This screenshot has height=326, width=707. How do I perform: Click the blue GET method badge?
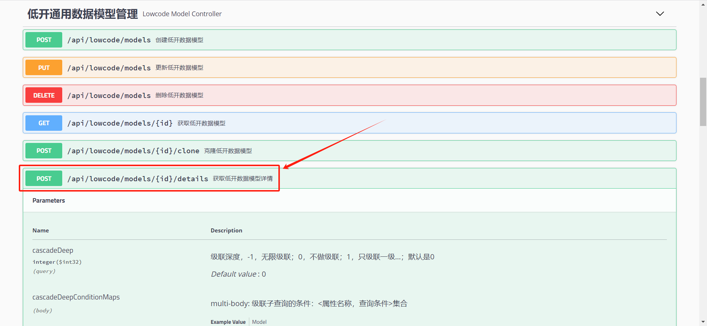pos(44,123)
